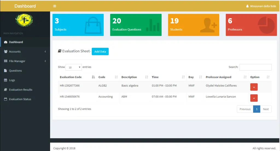Image resolution: width=280 pixels, height=151 pixels.
Task: Click the school logo in sidebar
Action: [24, 20]
